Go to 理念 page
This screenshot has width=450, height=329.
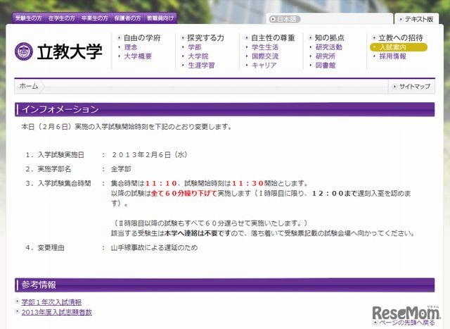[131, 47]
